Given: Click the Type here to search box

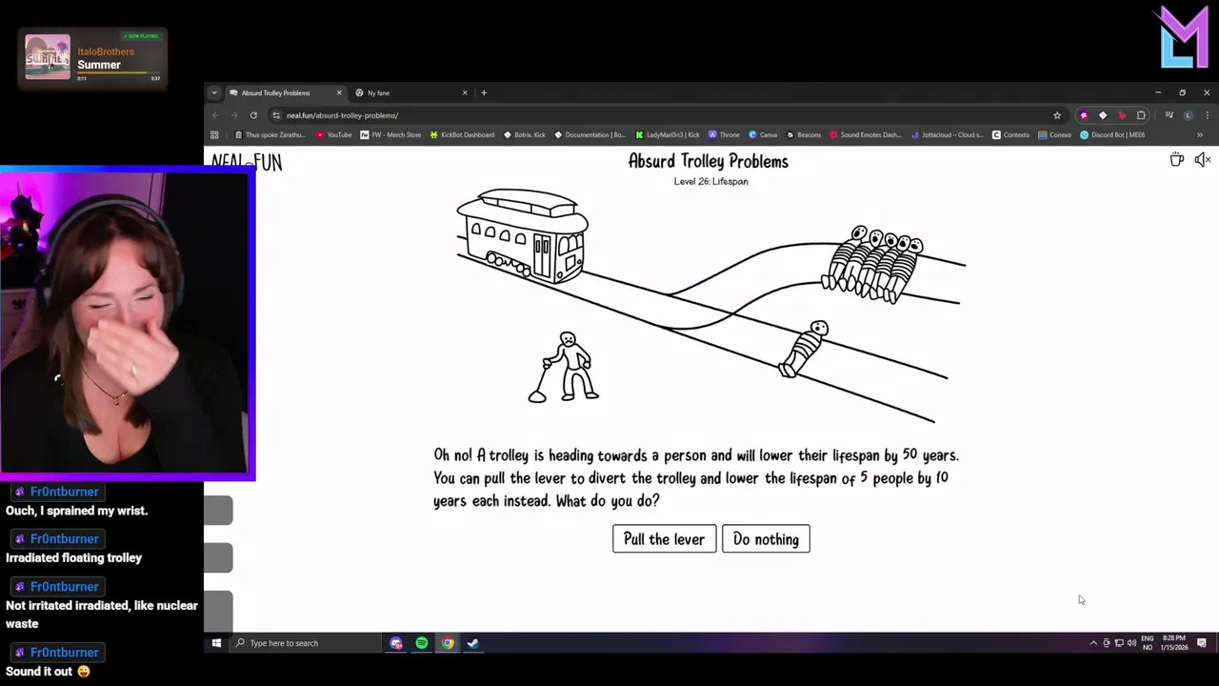Looking at the screenshot, I should (x=306, y=643).
